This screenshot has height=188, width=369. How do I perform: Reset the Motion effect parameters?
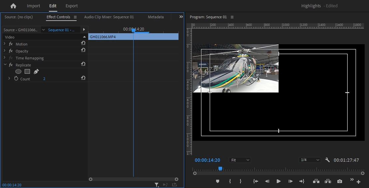83,43
